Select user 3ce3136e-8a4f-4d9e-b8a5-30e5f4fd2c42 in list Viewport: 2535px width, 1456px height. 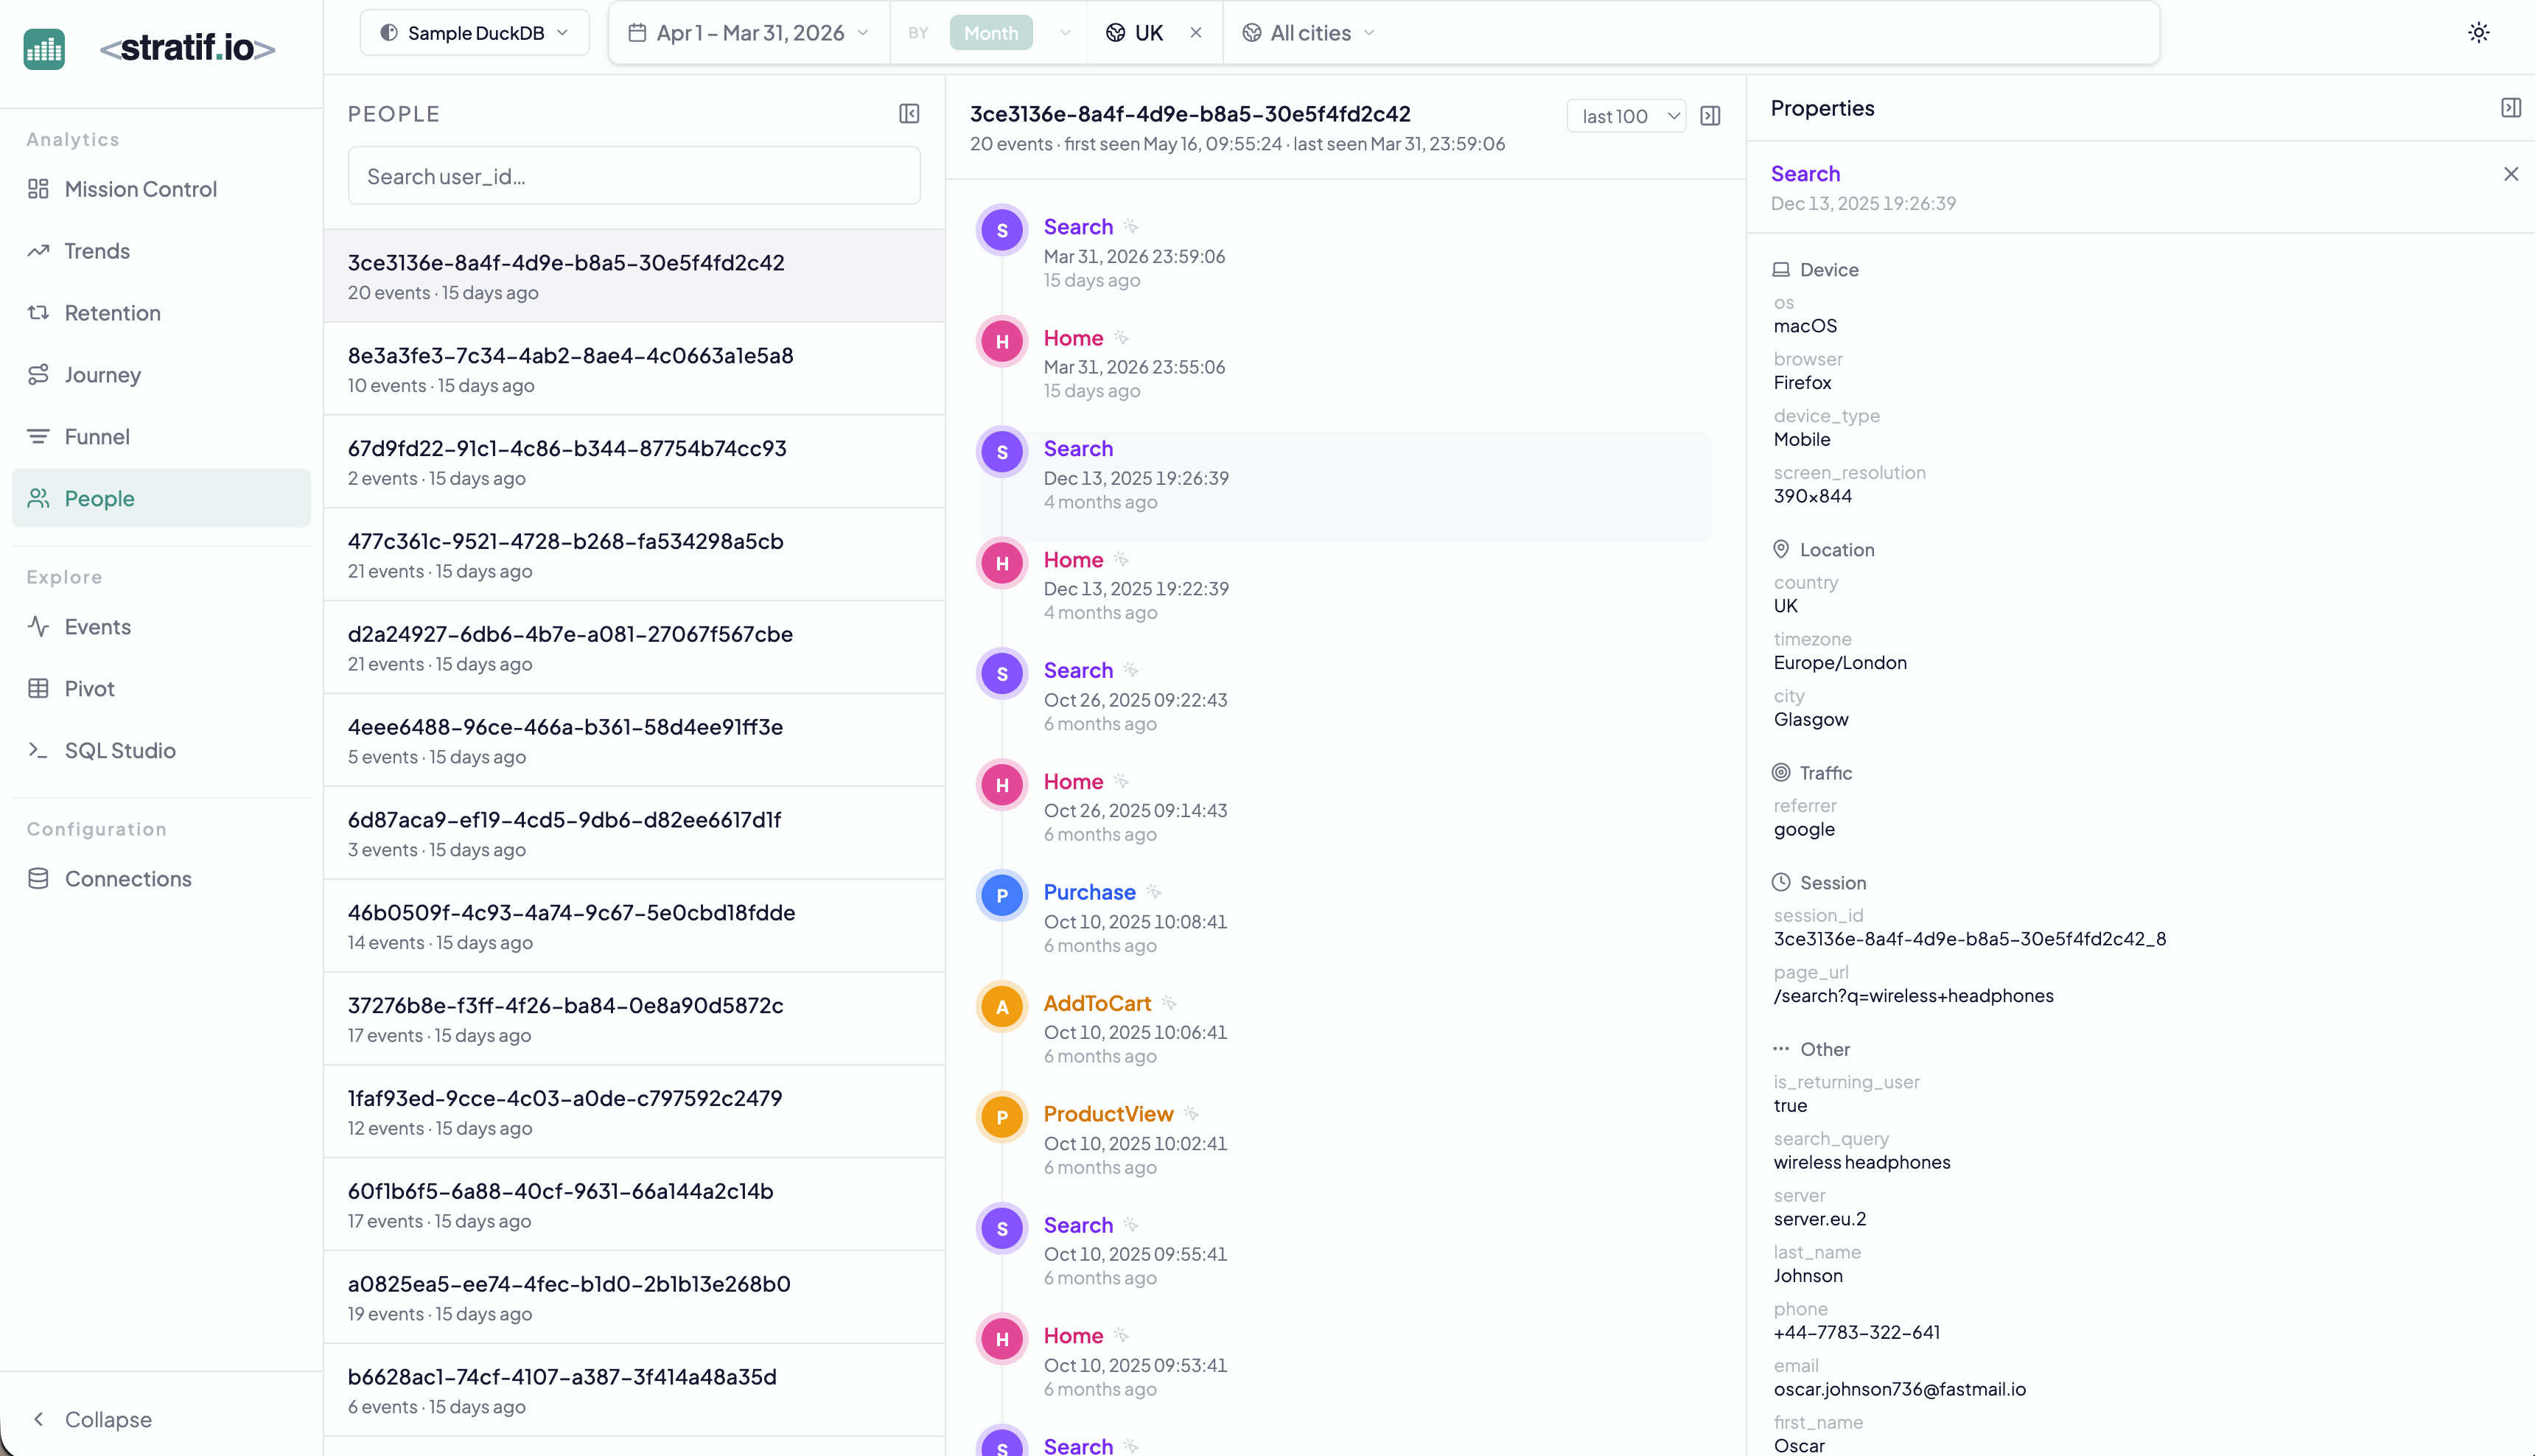634,276
